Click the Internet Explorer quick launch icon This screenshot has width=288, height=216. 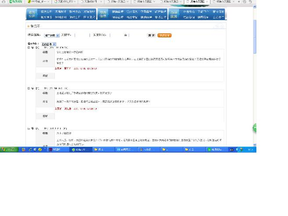coord(30,149)
